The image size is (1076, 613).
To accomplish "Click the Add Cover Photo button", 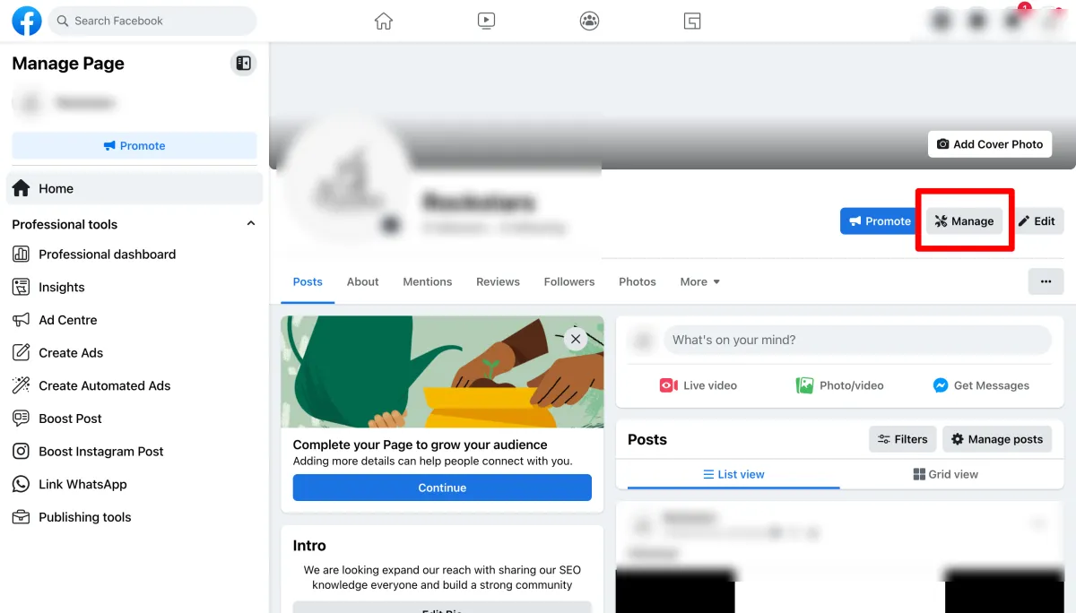I will point(990,144).
